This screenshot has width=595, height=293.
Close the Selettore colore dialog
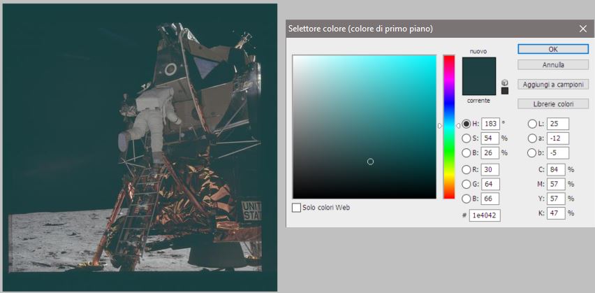583,29
